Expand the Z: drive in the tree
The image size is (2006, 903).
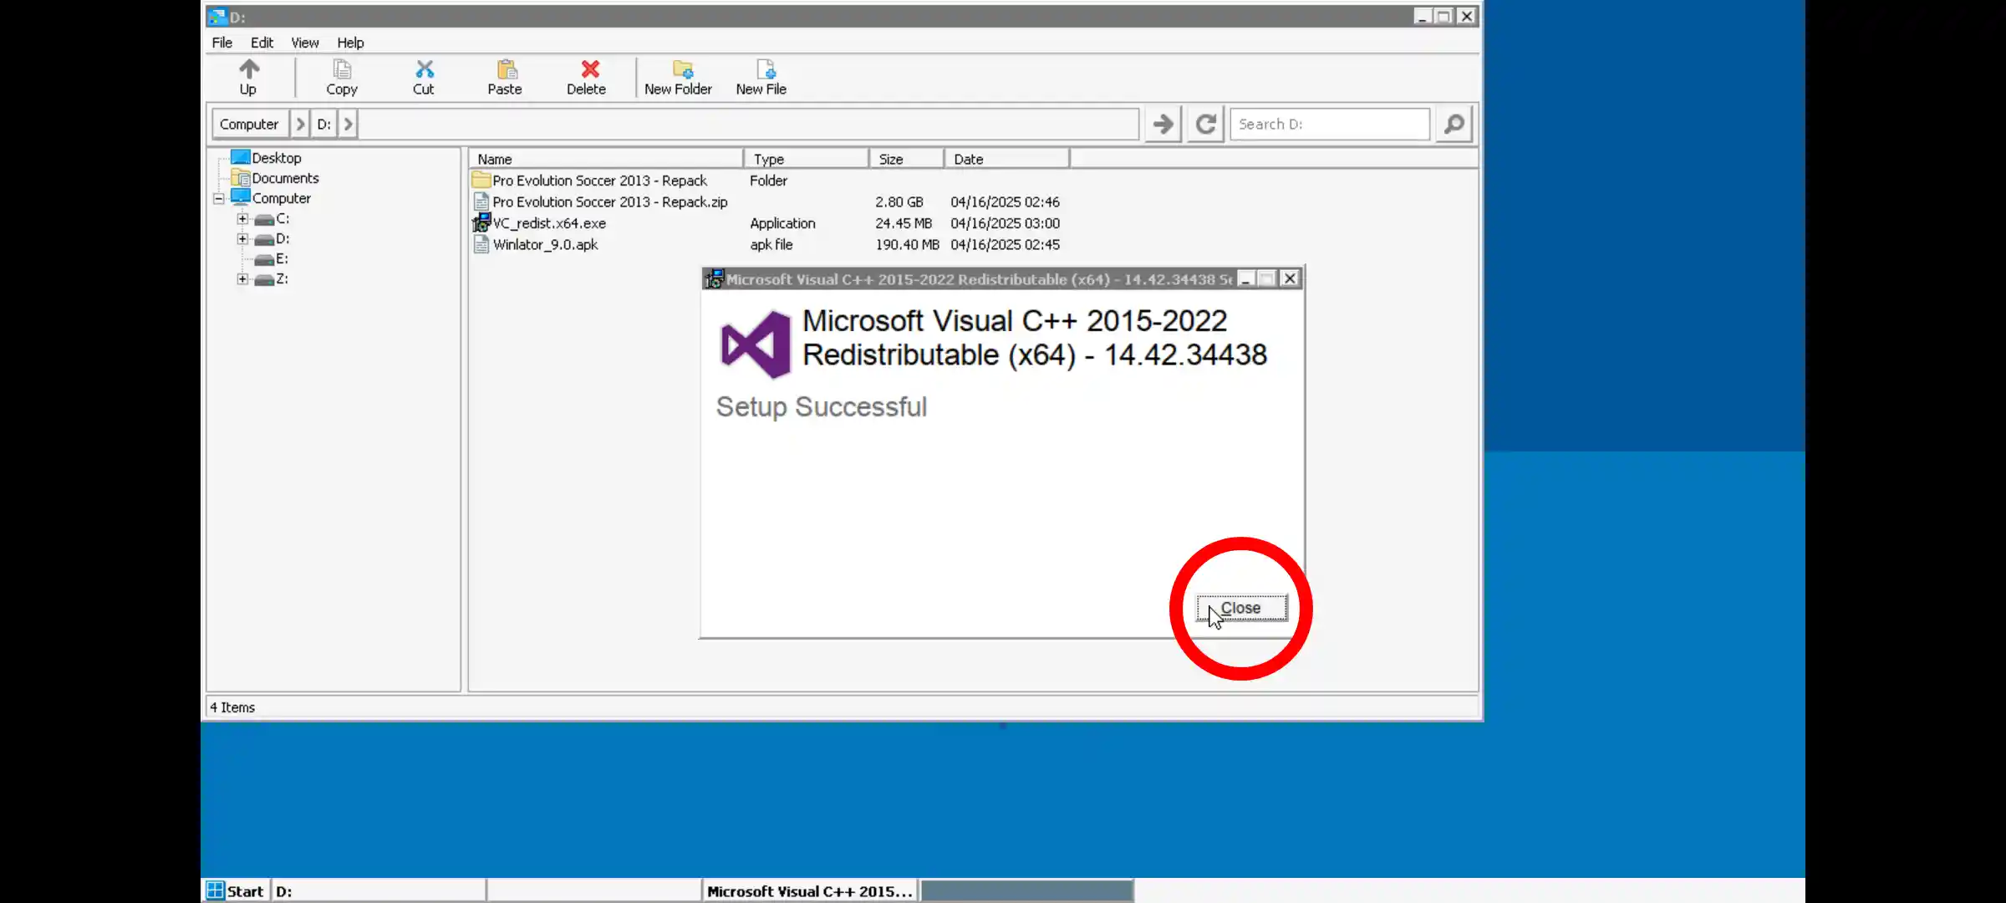click(242, 278)
